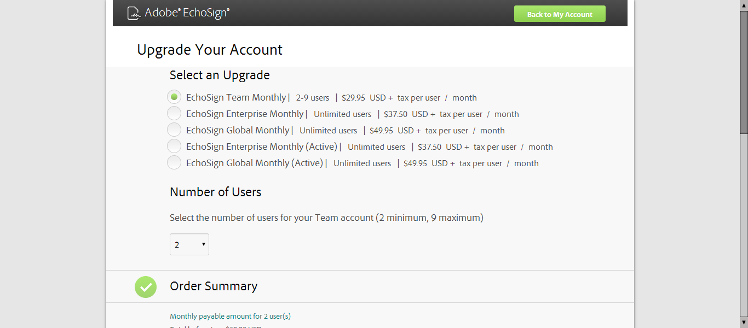The width and height of the screenshot is (748, 328).
Task: Click the Order Summary heading
Action: click(x=214, y=286)
